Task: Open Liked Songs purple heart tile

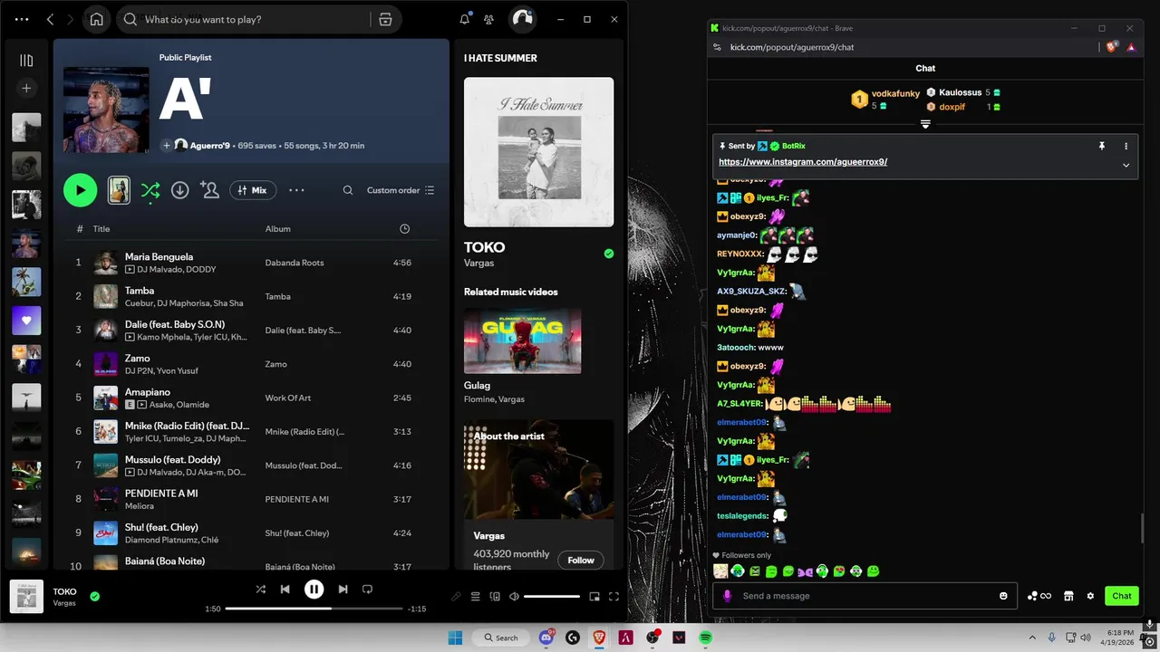Action: pyautogui.click(x=26, y=321)
